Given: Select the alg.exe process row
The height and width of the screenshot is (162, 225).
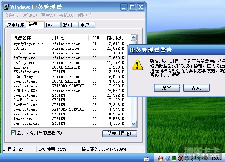Looking at the screenshot, I should pos(69,67).
